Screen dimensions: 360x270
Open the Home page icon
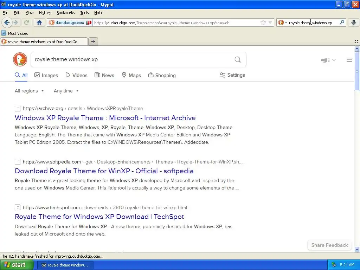click(39, 22)
